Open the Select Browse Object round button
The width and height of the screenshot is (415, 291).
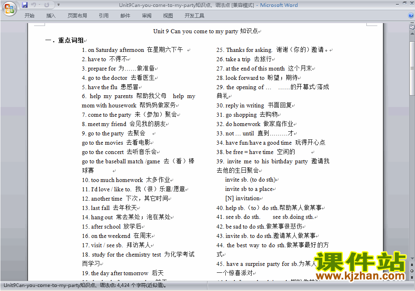click(x=412, y=271)
